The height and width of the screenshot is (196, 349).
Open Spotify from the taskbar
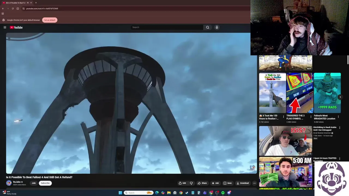223,193
